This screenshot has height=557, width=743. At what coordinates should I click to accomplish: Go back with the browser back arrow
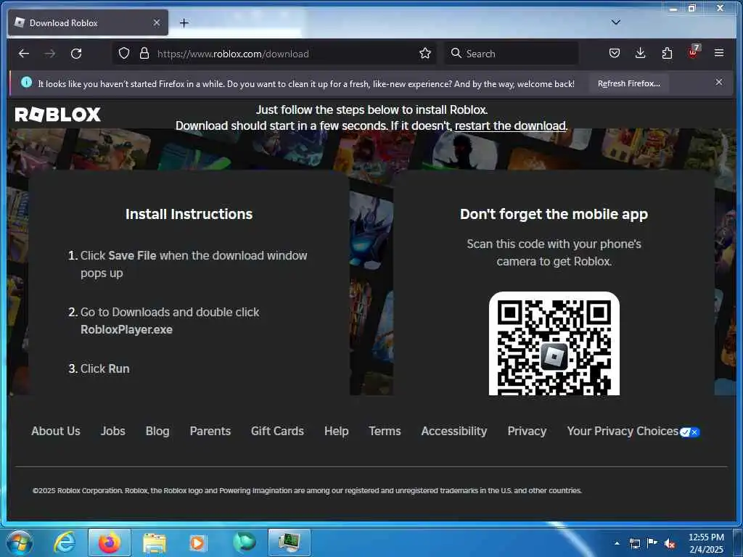click(x=24, y=54)
